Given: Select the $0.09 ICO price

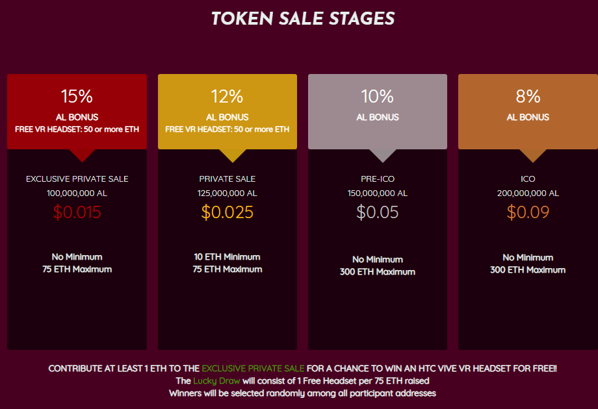Looking at the screenshot, I should tap(528, 212).
